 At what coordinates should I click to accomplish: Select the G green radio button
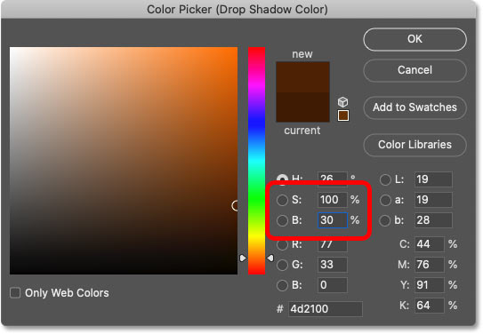[282, 265]
